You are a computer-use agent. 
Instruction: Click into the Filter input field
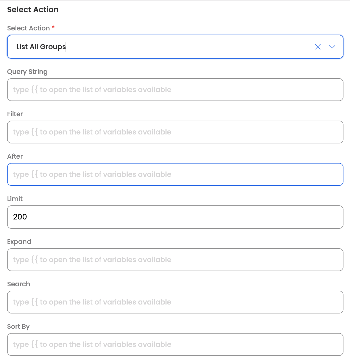(175, 132)
